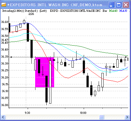131x121 pixels.
Task: Click the window title text EXPEDITORS INTL WASH INC
Action: point(39,5)
